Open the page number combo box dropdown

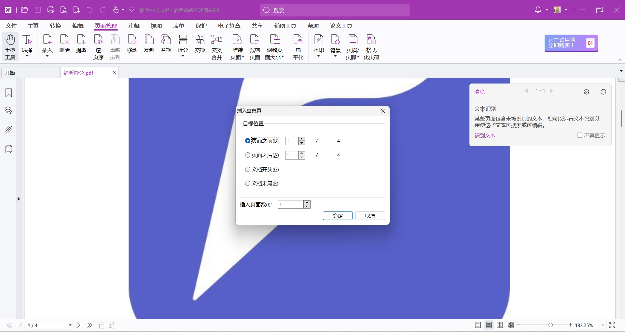point(70,325)
